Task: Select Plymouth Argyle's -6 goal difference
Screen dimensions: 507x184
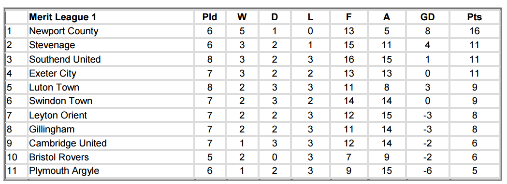Action: (x=427, y=171)
